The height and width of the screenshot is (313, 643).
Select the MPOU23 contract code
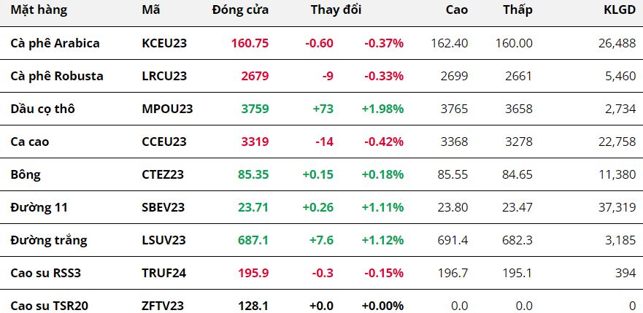(167, 109)
